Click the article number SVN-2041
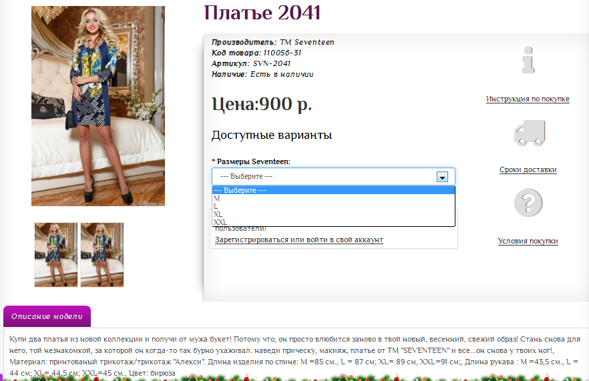The width and height of the screenshot is (589, 381). point(272,63)
